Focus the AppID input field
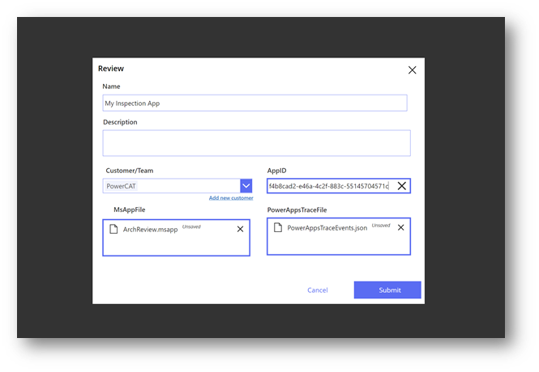Image resolution: width=539 pixels, height=372 pixels. pos(329,186)
